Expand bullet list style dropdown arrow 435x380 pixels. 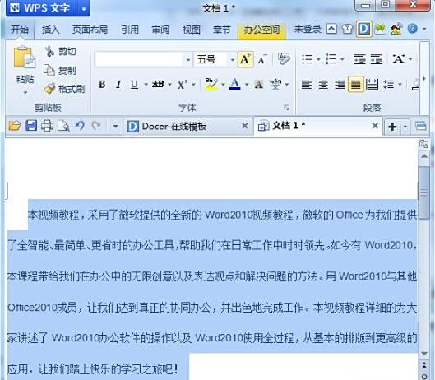tap(318, 59)
